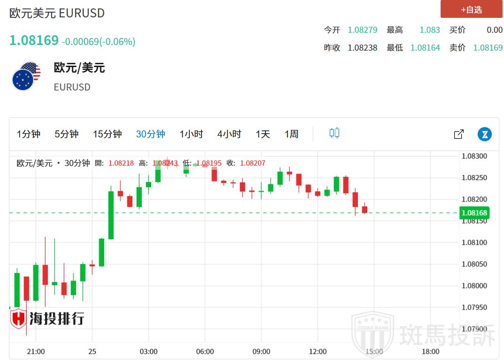Switch to 5分钟 interval
The width and height of the screenshot is (504, 364).
click(66, 134)
